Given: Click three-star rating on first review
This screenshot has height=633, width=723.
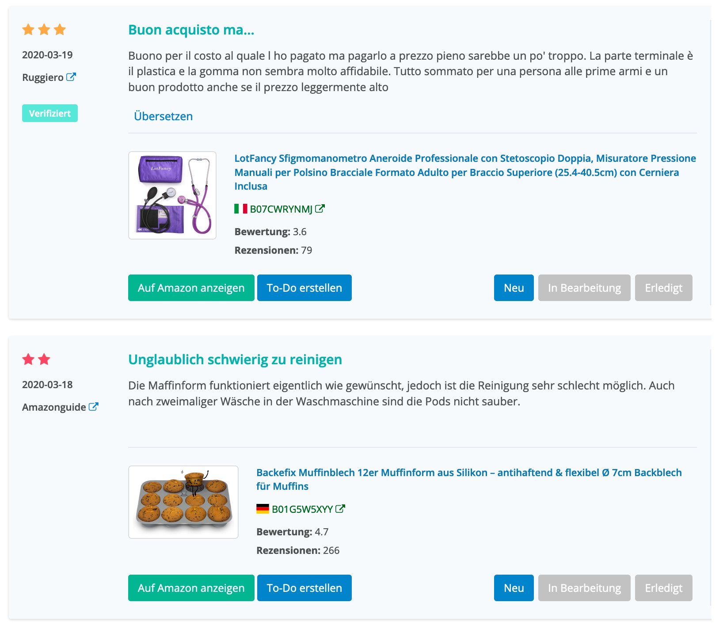Looking at the screenshot, I should (44, 30).
